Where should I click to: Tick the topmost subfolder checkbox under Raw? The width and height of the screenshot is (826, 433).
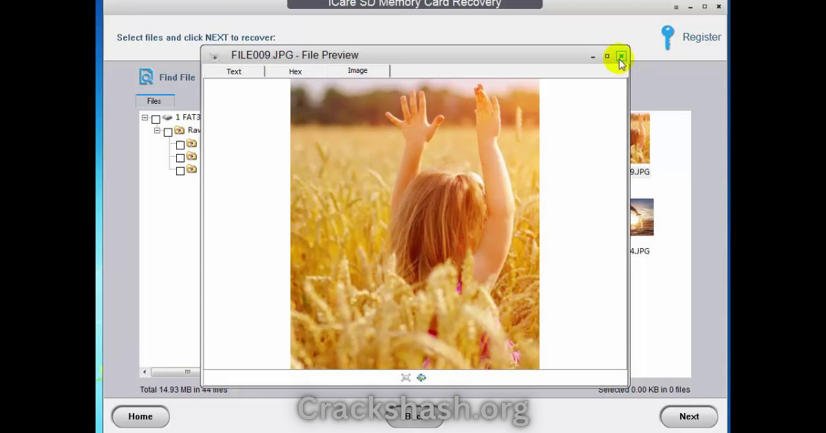click(180, 145)
